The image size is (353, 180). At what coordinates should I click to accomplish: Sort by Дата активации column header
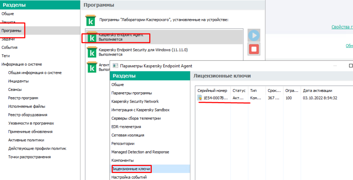point(317,91)
